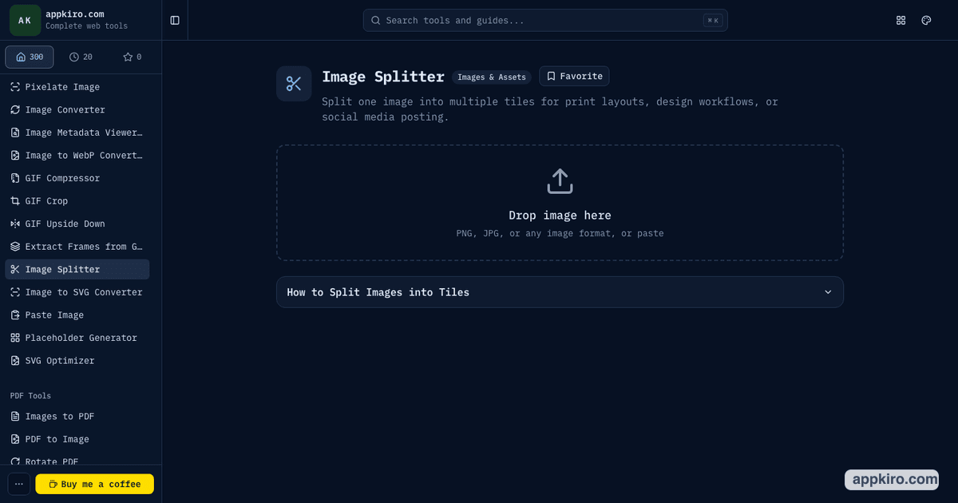This screenshot has height=503, width=958.
Task: Open Placeholder Generator tool
Action: 77,338
